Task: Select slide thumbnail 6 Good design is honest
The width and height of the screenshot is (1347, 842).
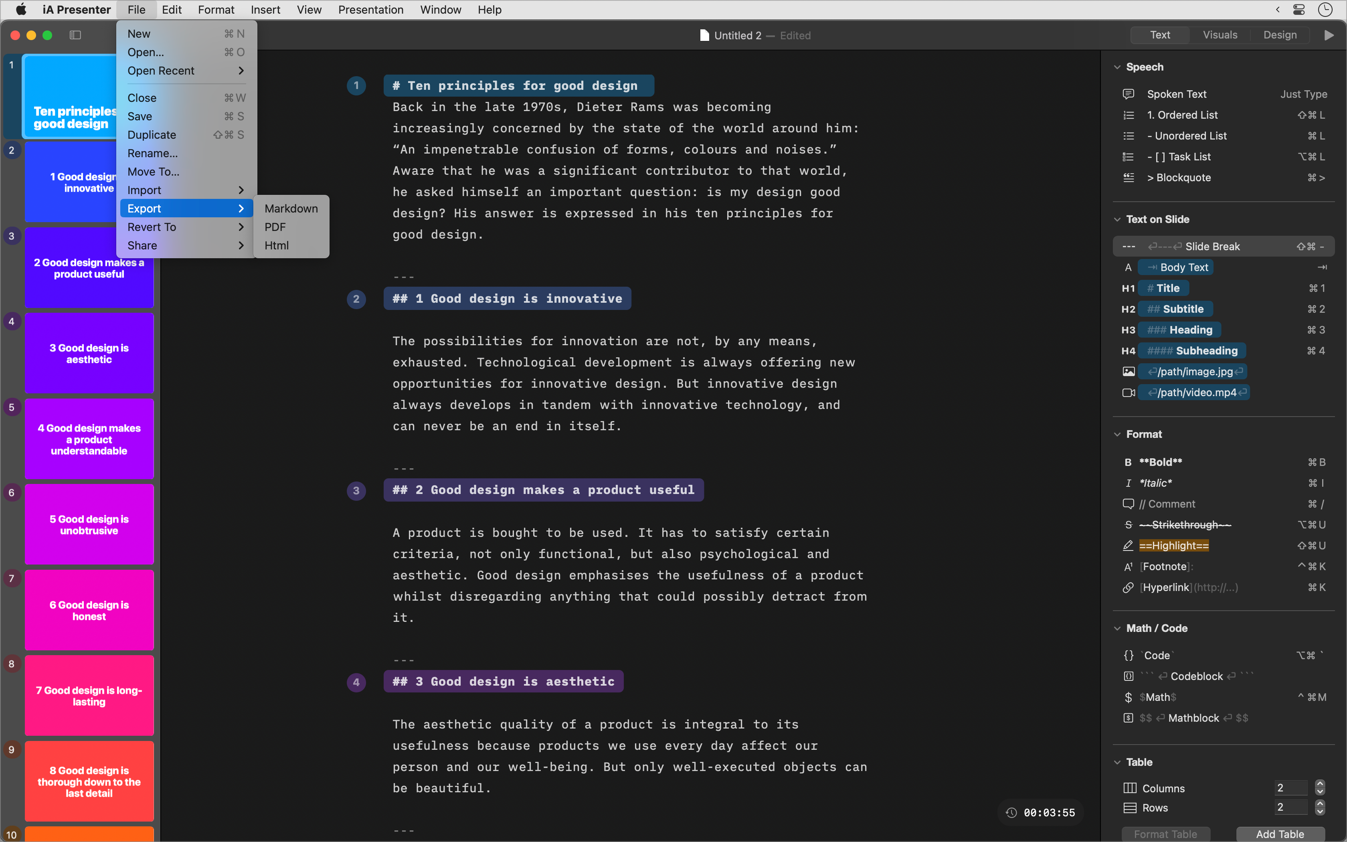Action: [x=89, y=610]
